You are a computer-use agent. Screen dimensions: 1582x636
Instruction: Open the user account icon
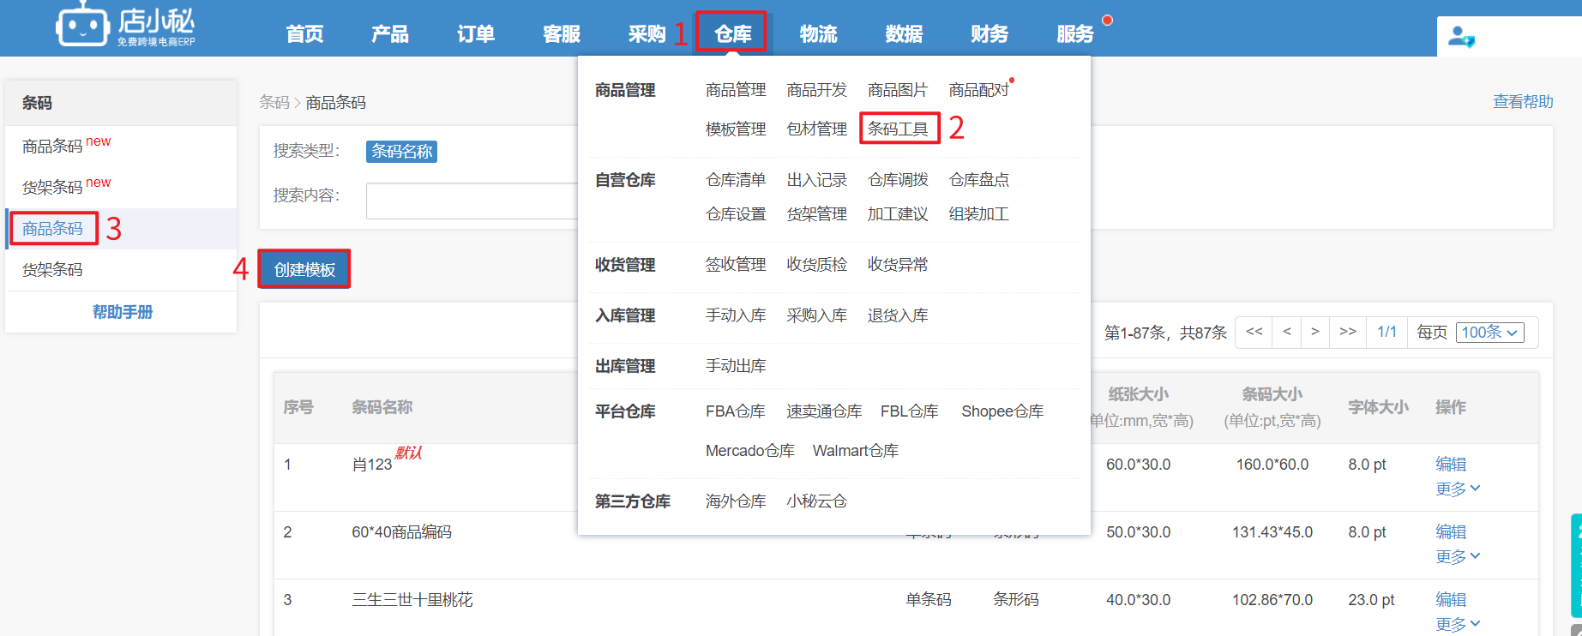click(x=1460, y=37)
